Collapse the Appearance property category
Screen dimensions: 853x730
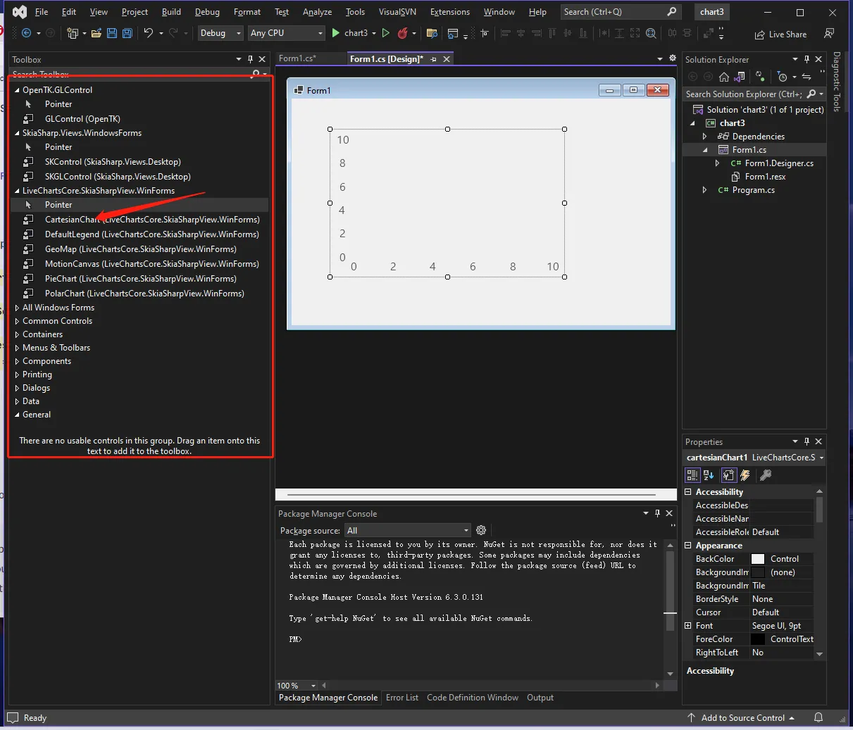point(688,546)
